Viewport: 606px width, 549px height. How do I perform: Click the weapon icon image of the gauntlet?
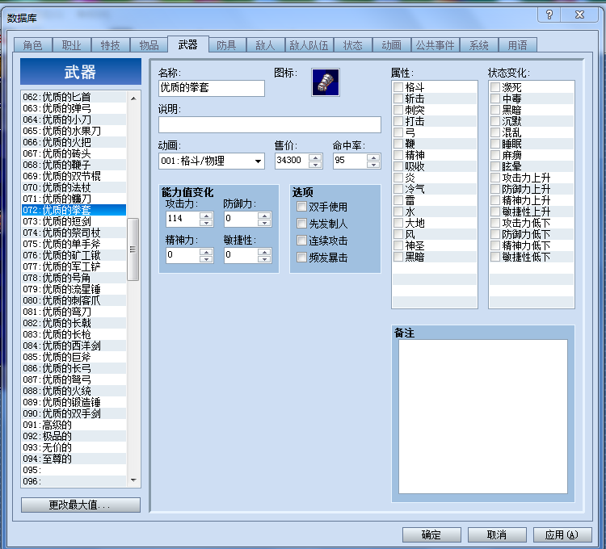coord(326,82)
